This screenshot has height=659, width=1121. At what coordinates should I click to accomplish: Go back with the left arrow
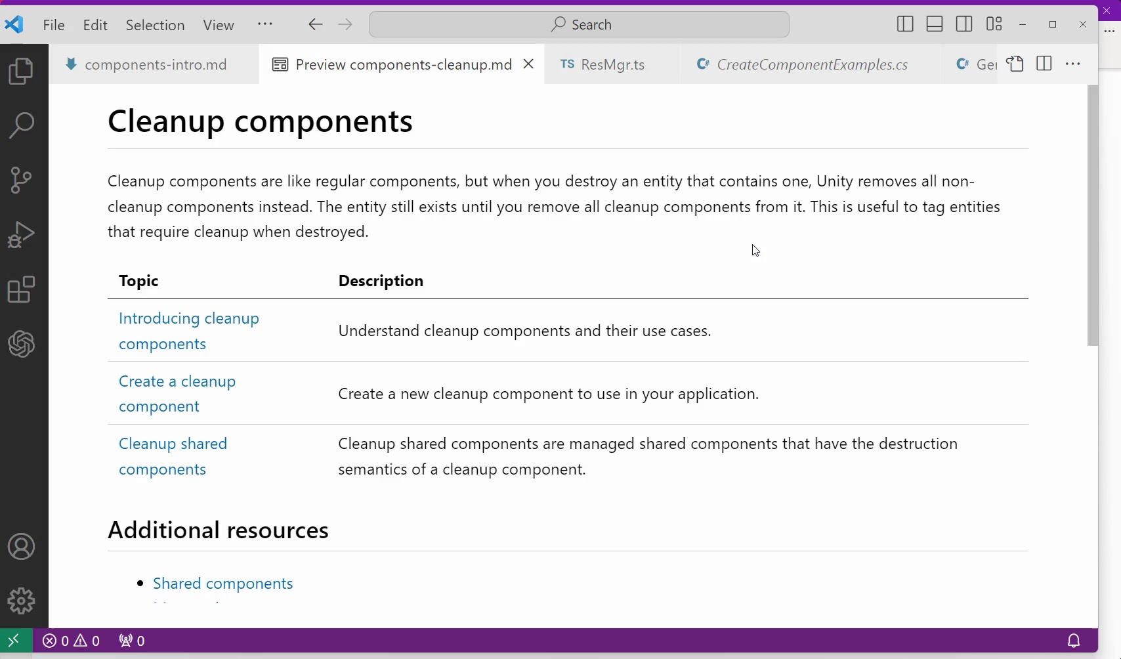316,25
